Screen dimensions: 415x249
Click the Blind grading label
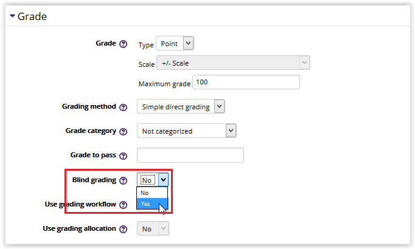click(x=94, y=180)
